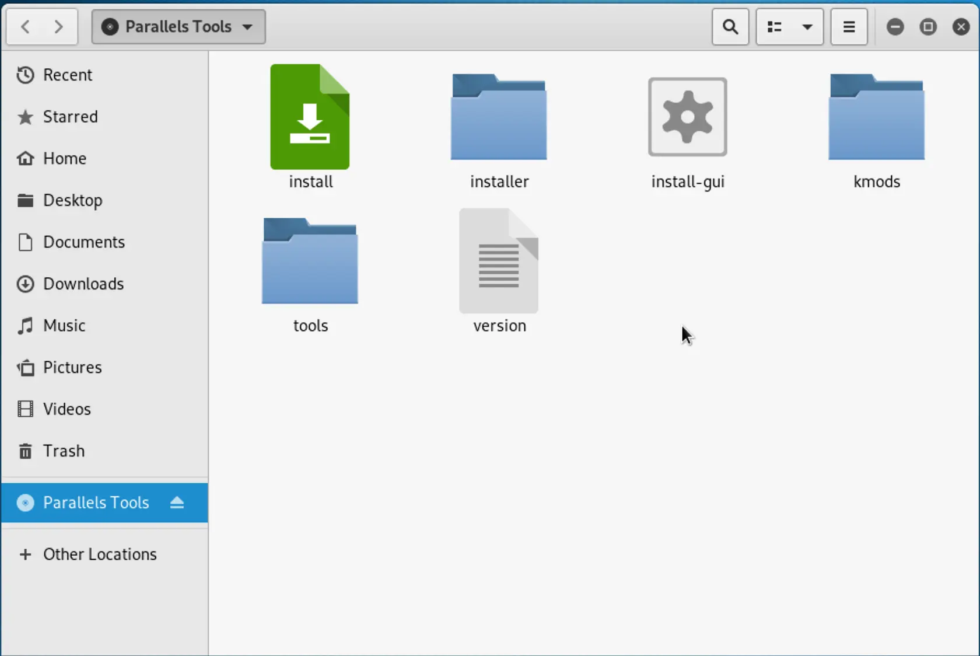Screen dimensions: 980x656
Task: Open the search button in the toolbar
Action: (730, 27)
